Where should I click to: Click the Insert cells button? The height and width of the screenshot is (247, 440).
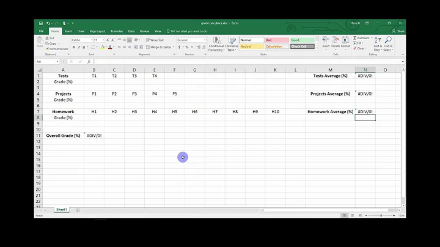pyautogui.click(x=326, y=43)
